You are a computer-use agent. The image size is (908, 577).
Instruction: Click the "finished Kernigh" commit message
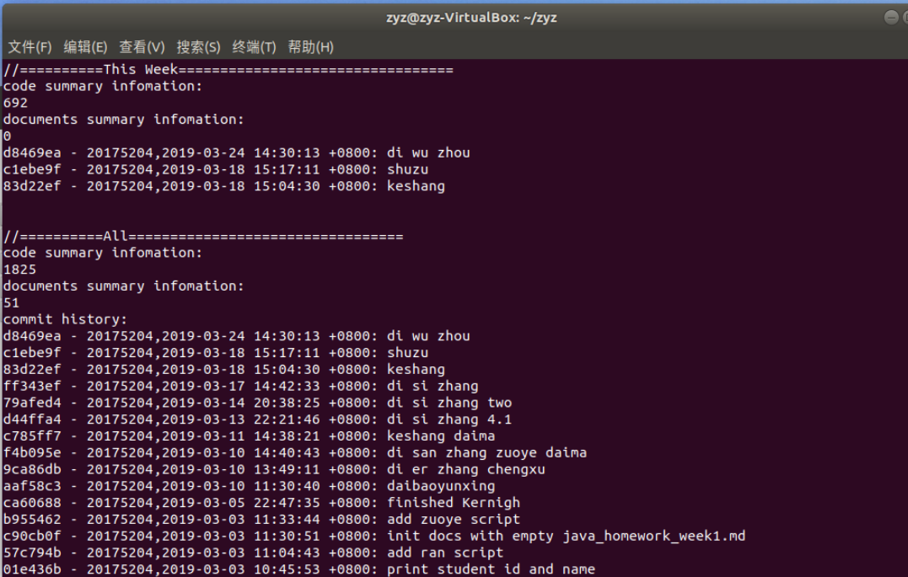pyautogui.click(x=454, y=503)
